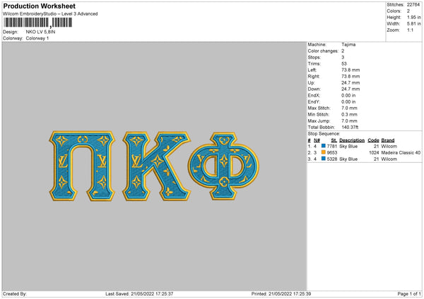
Task: Click the Max Jump value '7.0 mm'
Action: point(349,121)
